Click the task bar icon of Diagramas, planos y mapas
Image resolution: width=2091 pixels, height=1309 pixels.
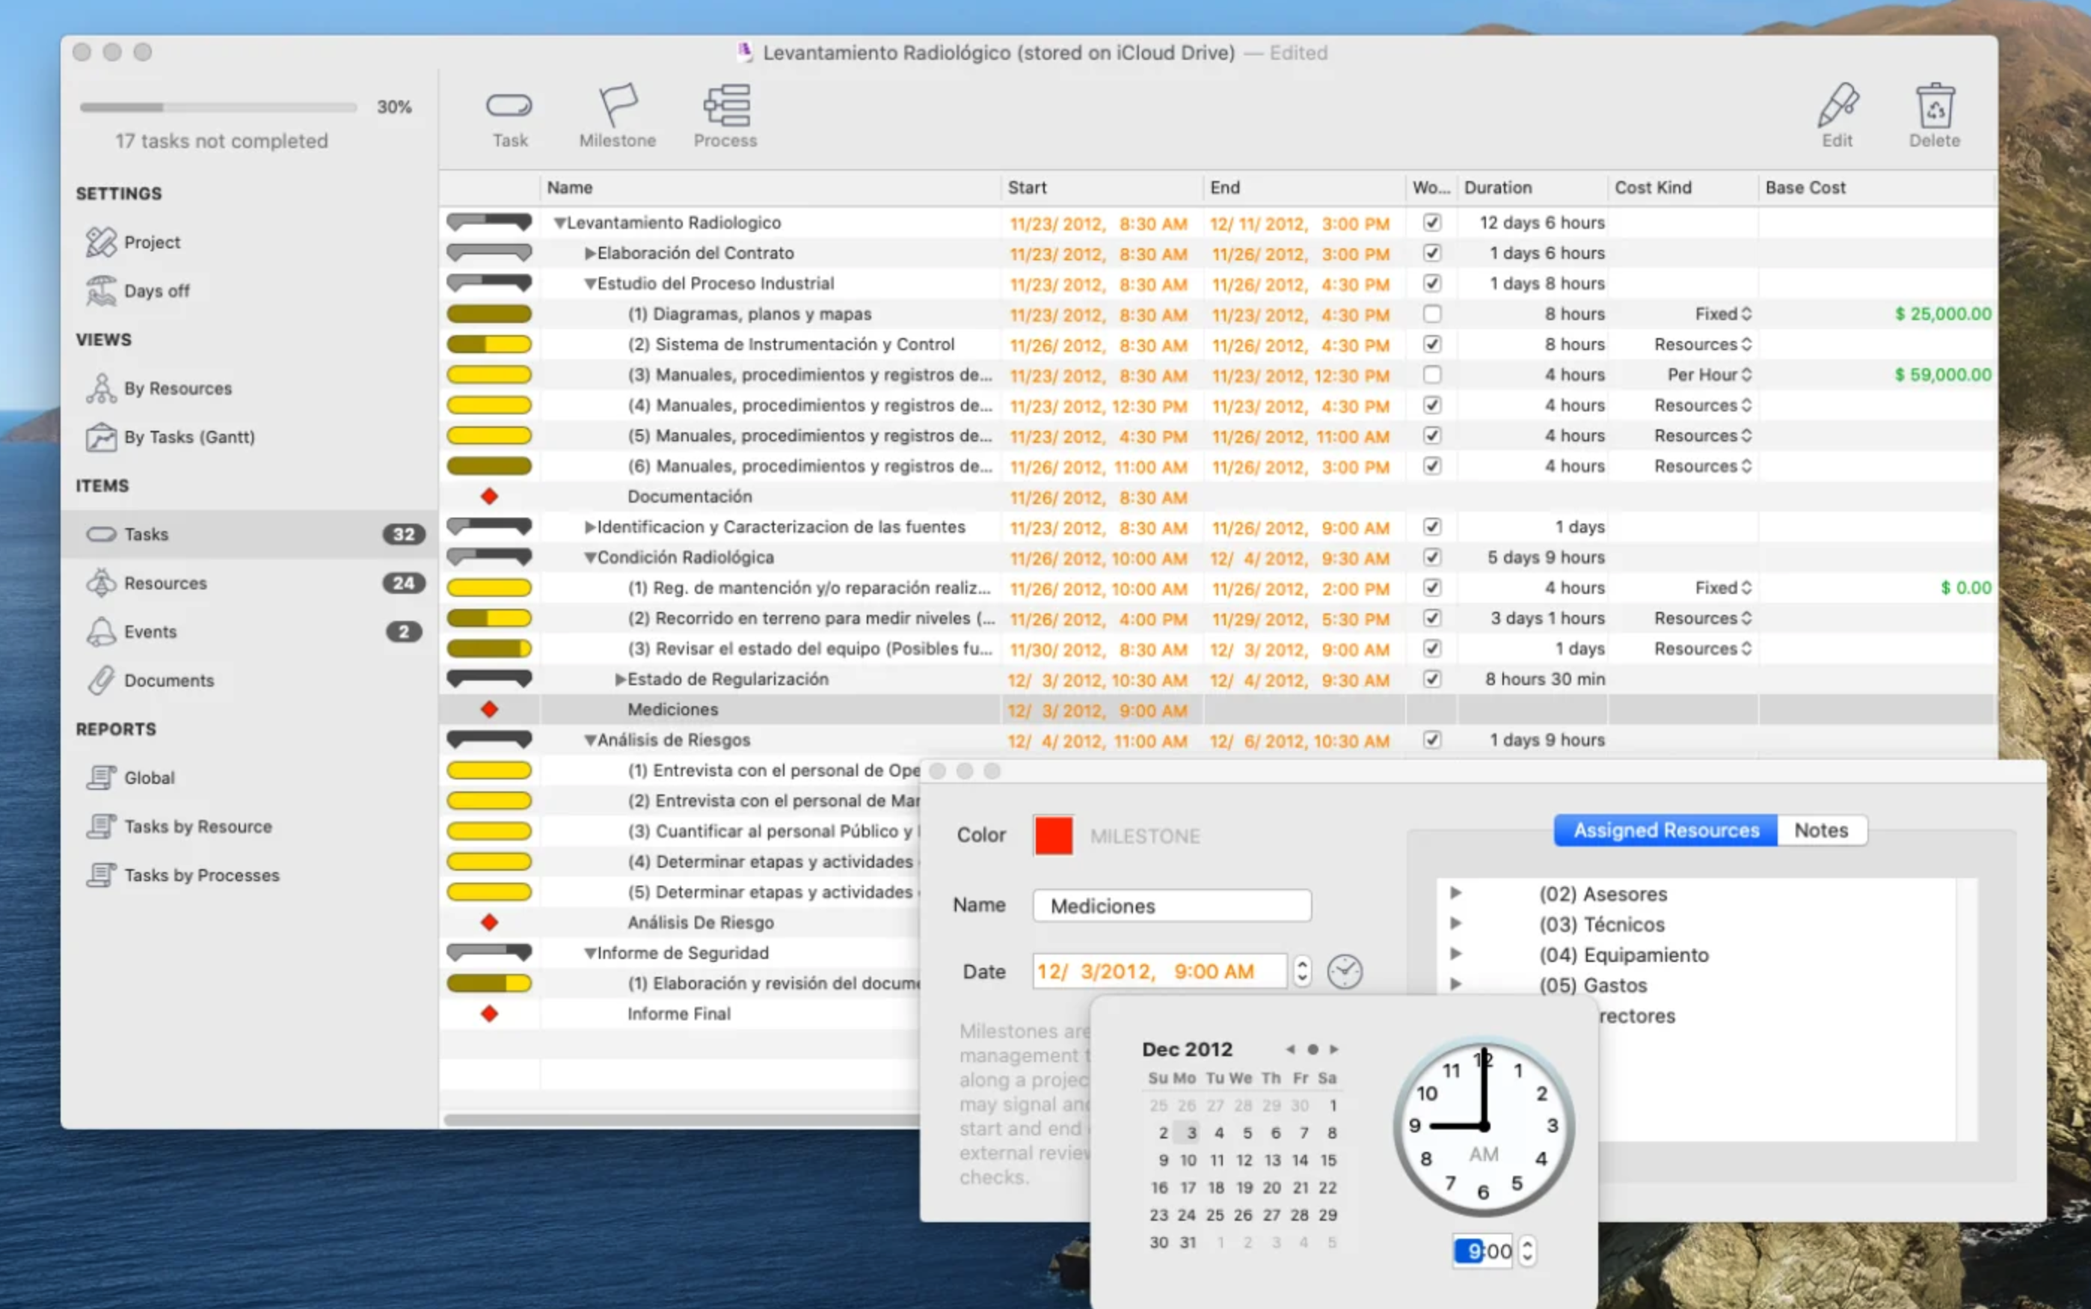489,314
